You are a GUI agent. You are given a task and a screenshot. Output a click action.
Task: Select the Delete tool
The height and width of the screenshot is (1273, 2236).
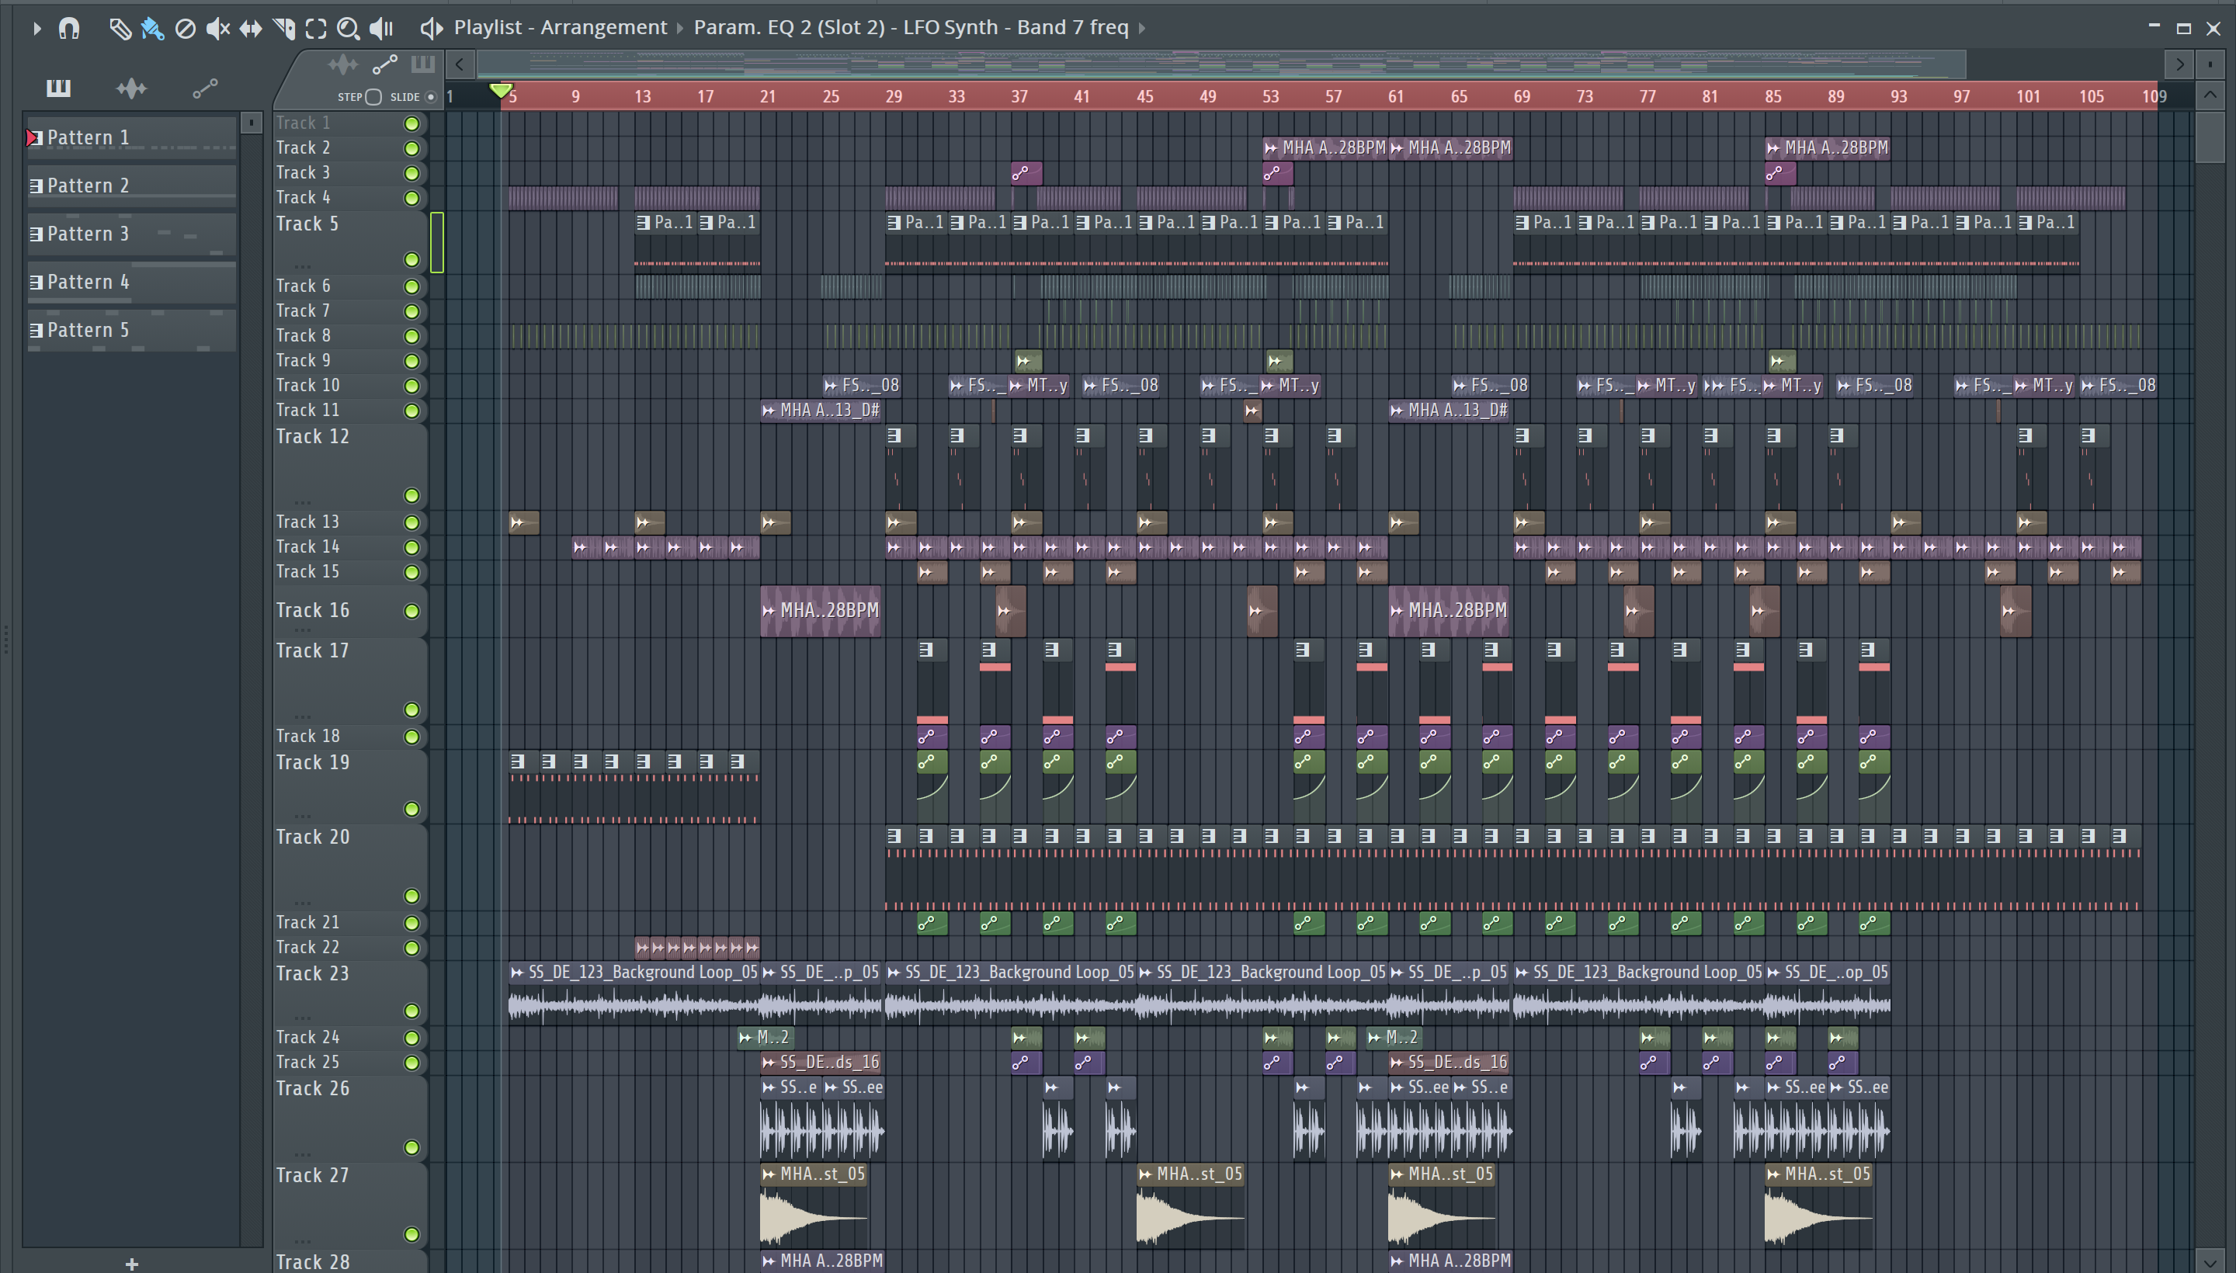click(186, 29)
